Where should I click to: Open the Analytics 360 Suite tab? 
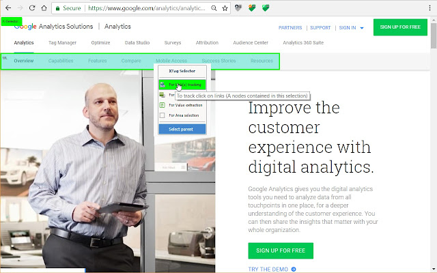coord(303,42)
